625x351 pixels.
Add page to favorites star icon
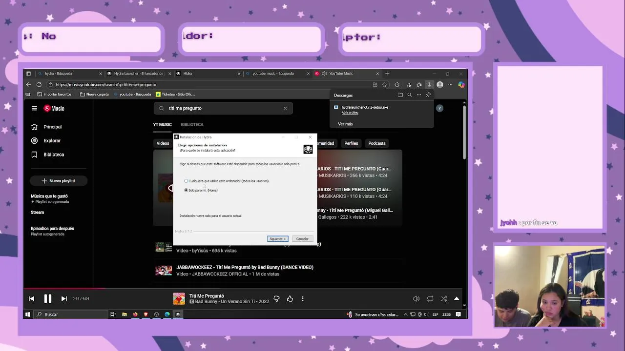385,85
